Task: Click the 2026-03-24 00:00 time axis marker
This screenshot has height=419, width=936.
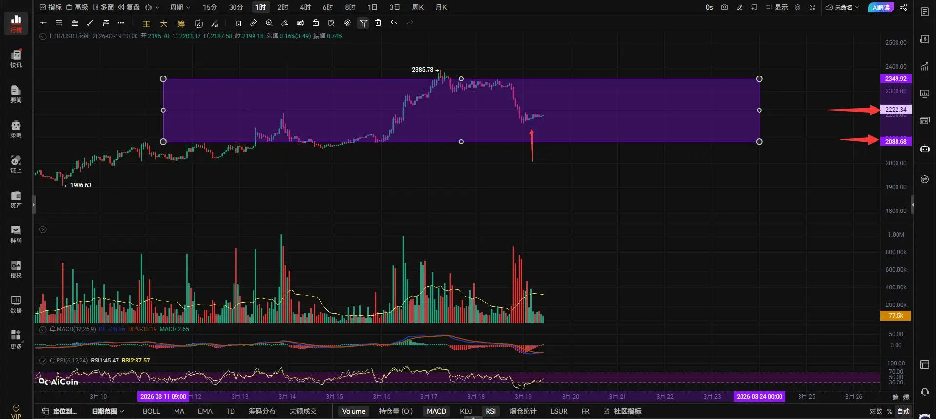Action: [759, 397]
